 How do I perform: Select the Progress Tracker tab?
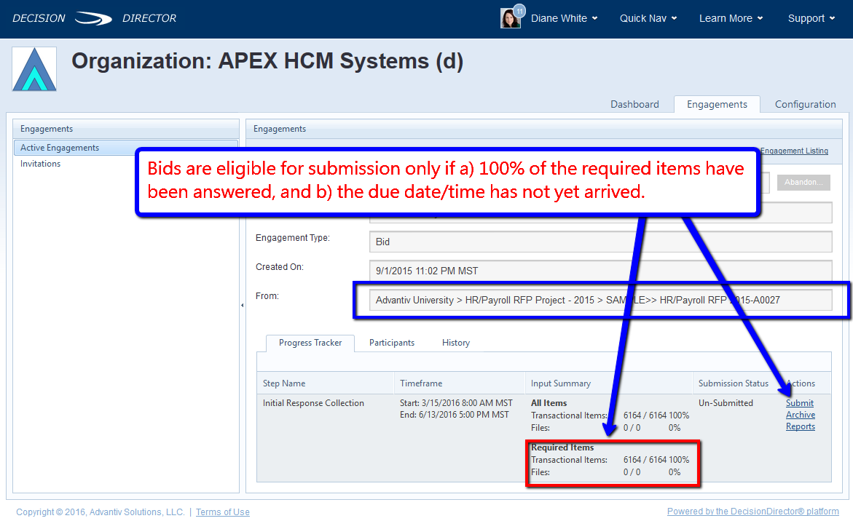(310, 343)
